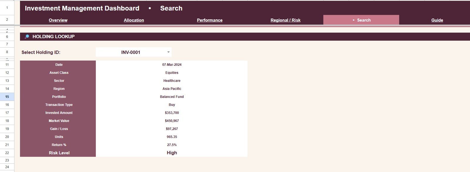470x172 pixels.
Task: Click the $97,267 gain value
Action: 172,129
